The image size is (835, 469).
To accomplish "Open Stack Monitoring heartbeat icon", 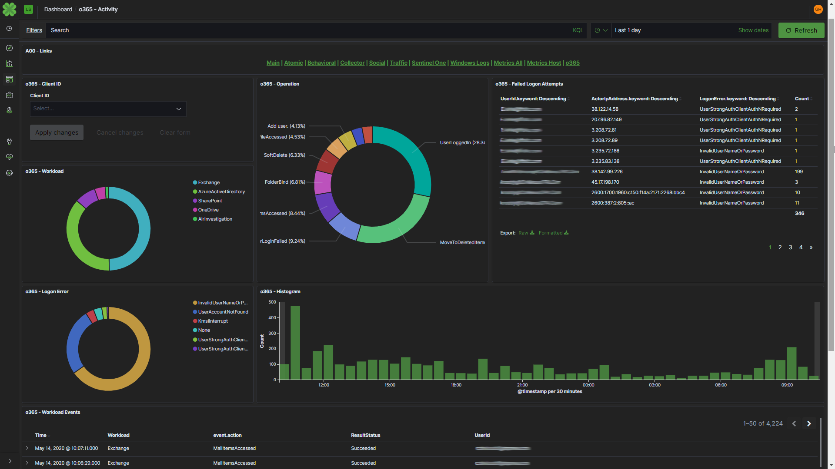I will coord(9,157).
